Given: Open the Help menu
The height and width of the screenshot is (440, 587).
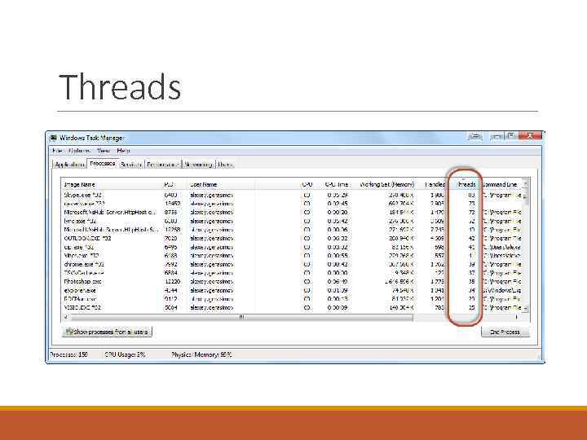Looking at the screenshot, I should pyautogui.click(x=123, y=151).
